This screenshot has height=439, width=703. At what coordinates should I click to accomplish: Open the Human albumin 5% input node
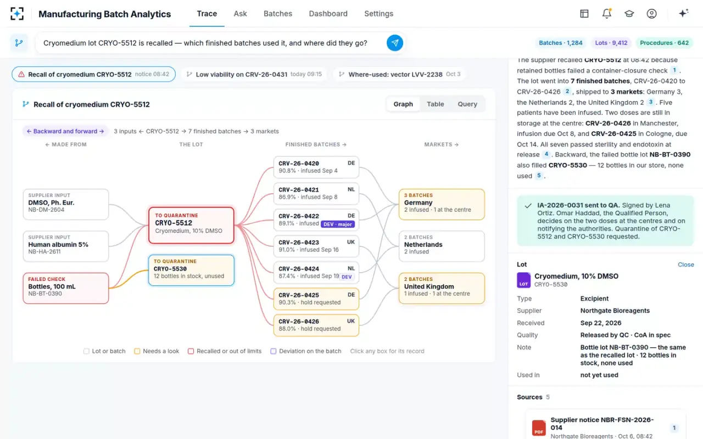[x=66, y=246]
